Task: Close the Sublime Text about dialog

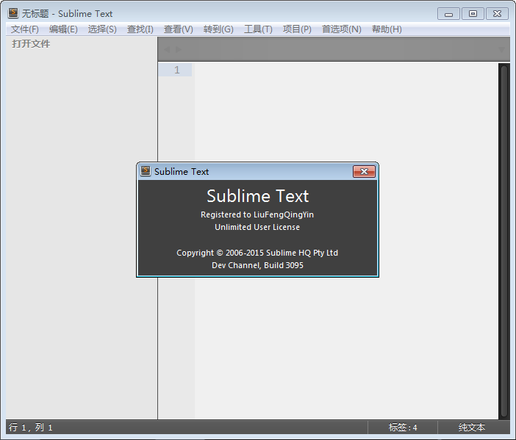Action: click(x=364, y=171)
